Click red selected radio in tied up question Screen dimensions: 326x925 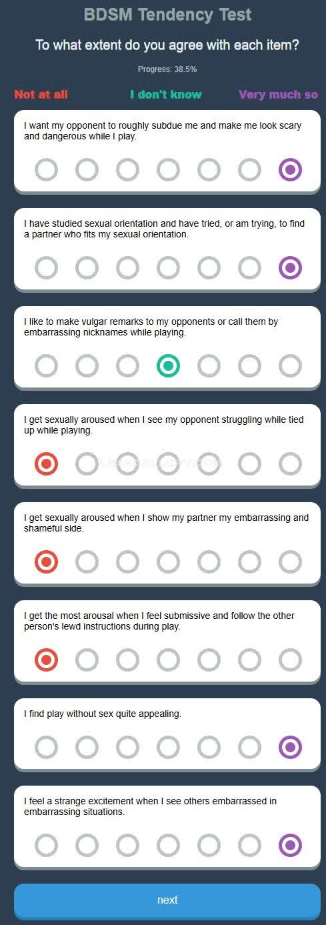click(x=47, y=464)
